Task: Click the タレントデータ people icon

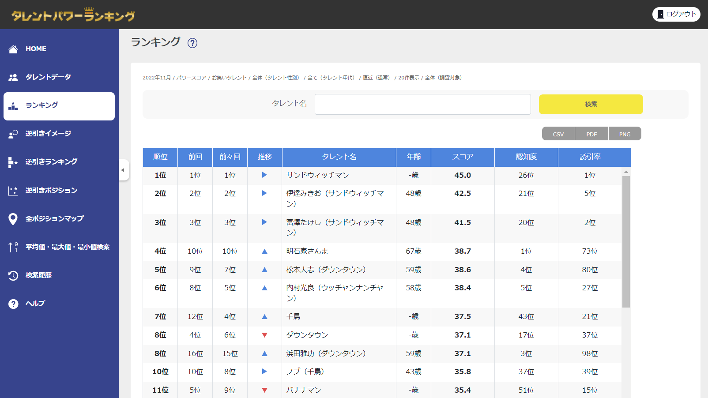Action: pyautogui.click(x=13, y=77)
